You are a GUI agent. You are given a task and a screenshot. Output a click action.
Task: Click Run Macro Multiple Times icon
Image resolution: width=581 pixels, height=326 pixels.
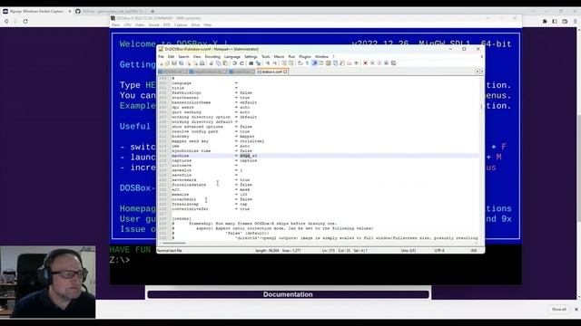pos(387,63)
